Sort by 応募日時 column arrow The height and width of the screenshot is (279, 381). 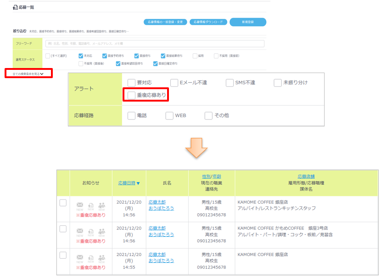point(138,183)
